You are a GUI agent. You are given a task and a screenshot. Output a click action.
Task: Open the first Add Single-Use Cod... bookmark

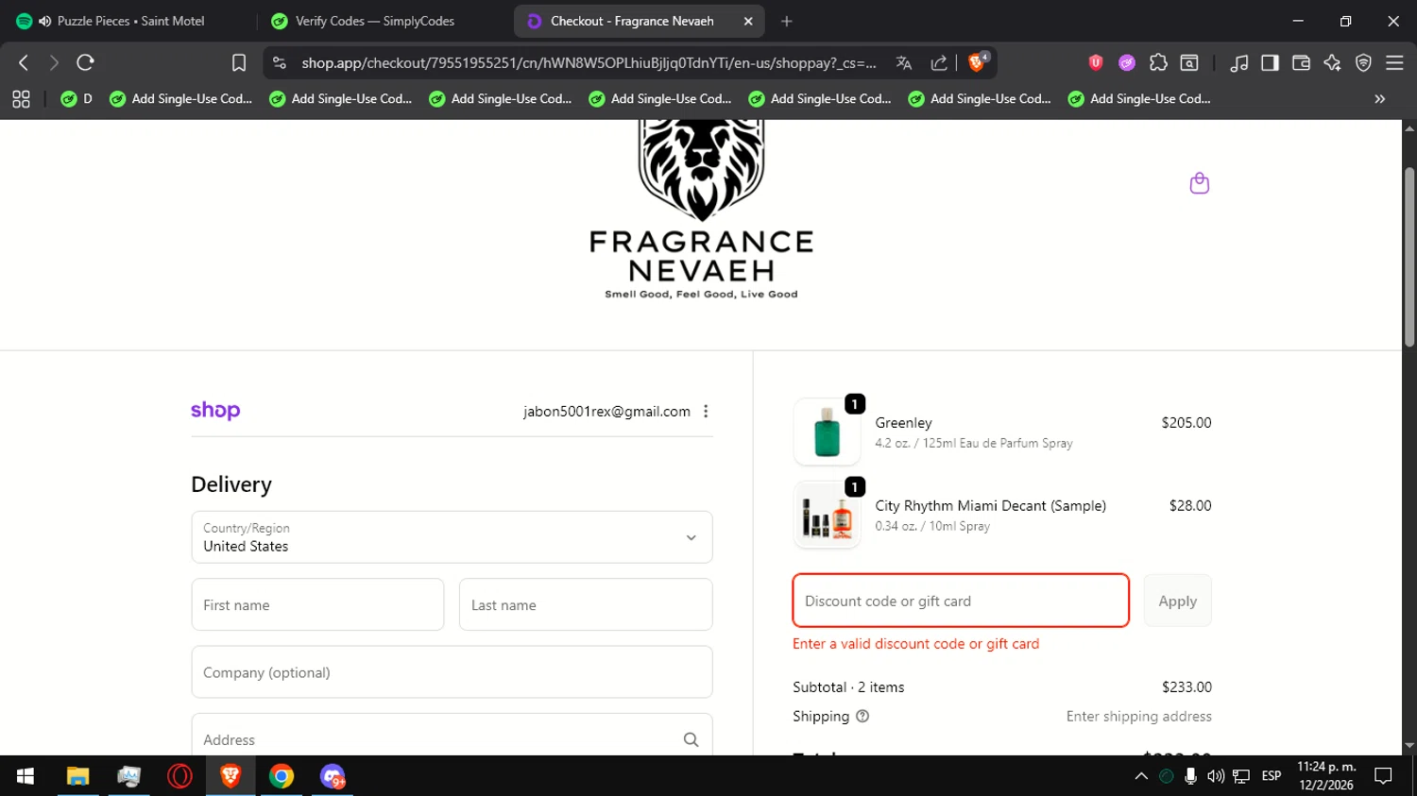181,98
